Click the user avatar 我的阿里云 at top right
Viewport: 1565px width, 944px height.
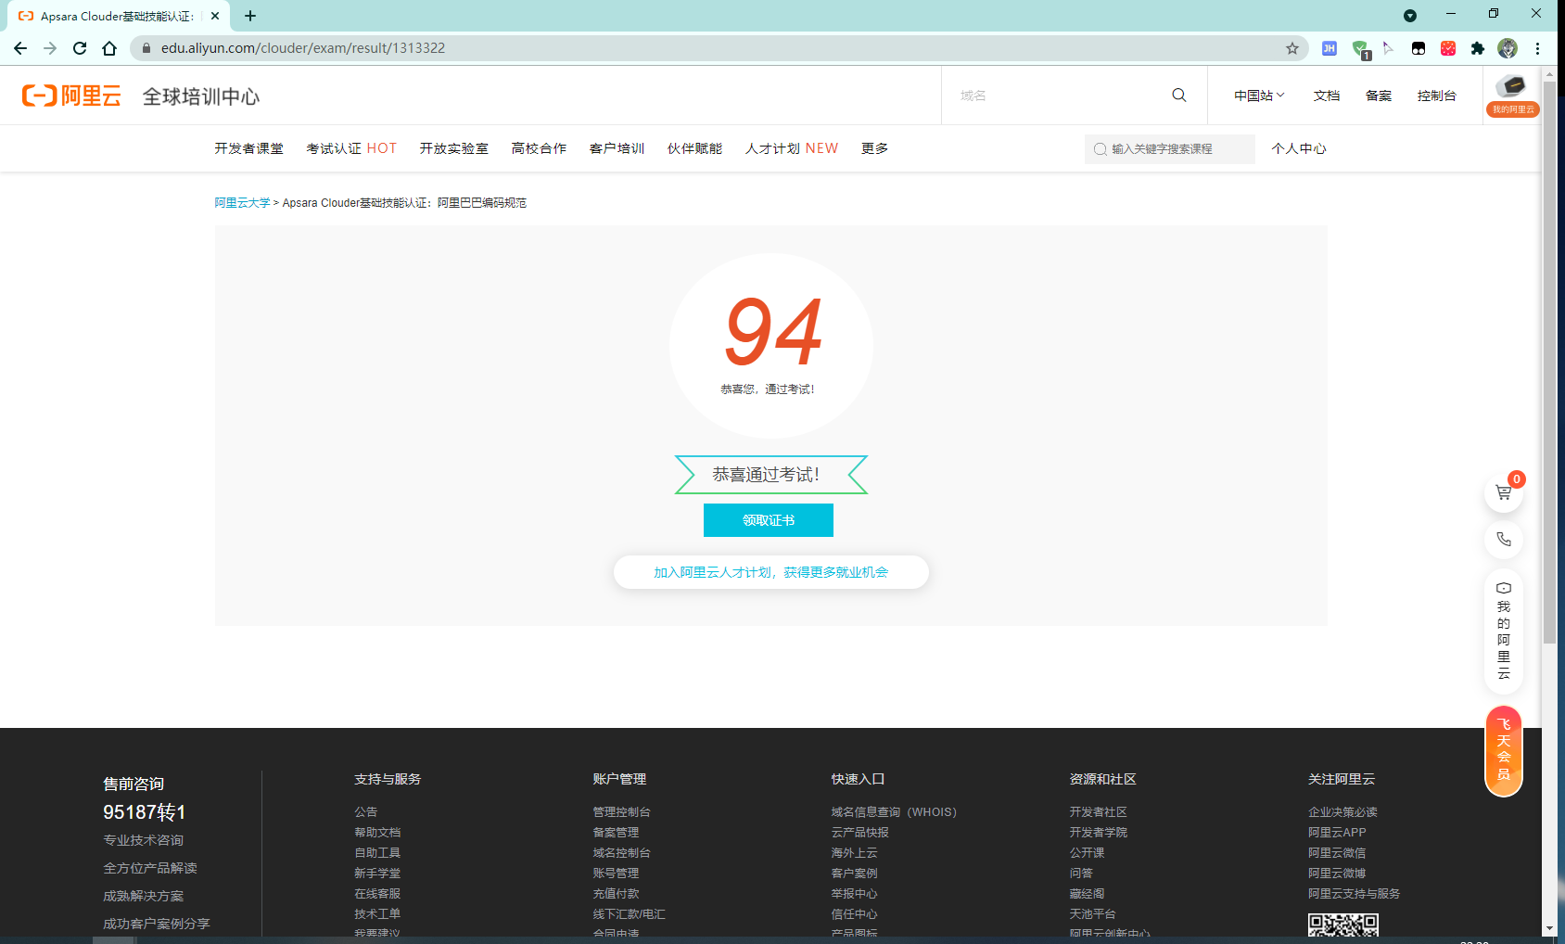point(1512,96)
